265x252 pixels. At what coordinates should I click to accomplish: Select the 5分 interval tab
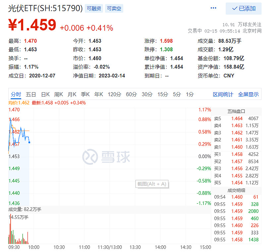[x=175, y=94]
